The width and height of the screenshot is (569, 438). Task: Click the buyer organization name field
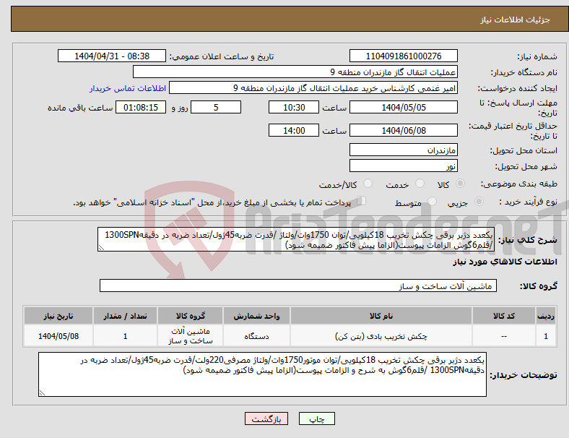(x=295, y=72)
